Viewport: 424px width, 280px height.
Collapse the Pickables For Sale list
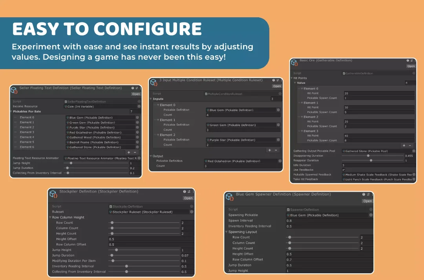(11, 112)
